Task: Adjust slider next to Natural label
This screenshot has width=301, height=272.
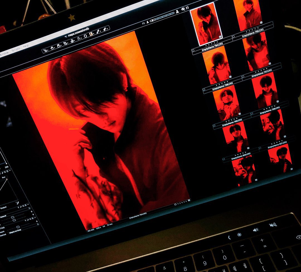Action: tap(13, 217)
